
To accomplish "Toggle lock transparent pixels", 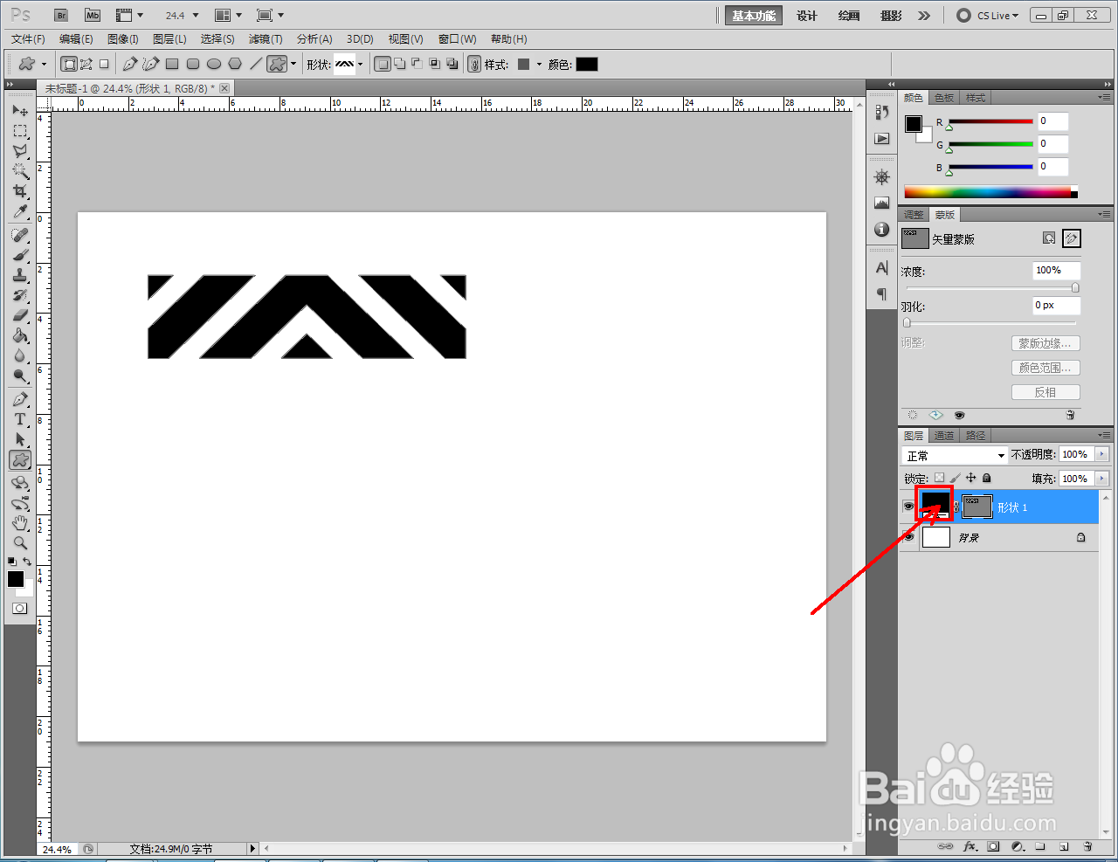I will (939, 478).
